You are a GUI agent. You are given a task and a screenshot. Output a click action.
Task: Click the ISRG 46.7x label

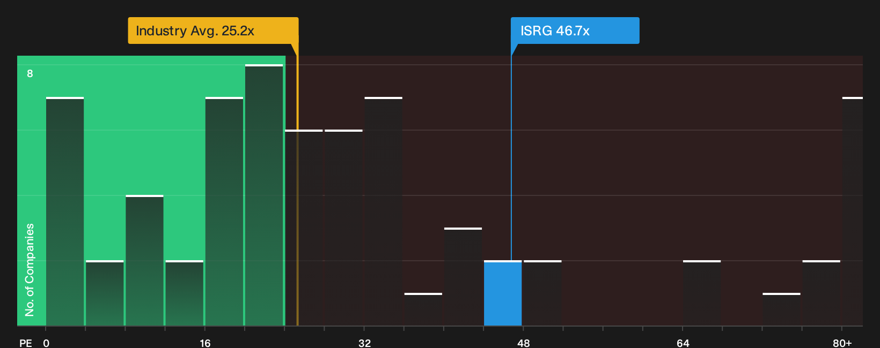575,31
